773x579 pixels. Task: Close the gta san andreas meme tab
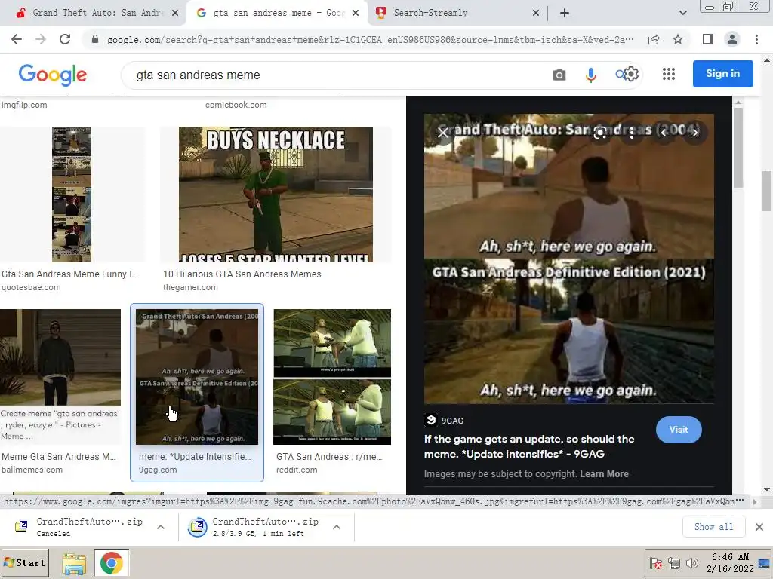(x=356, y=13)
